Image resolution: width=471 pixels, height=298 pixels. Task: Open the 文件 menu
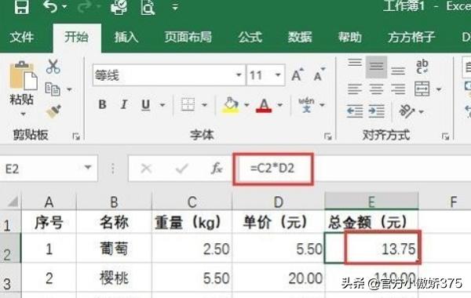tap(21, 38)
